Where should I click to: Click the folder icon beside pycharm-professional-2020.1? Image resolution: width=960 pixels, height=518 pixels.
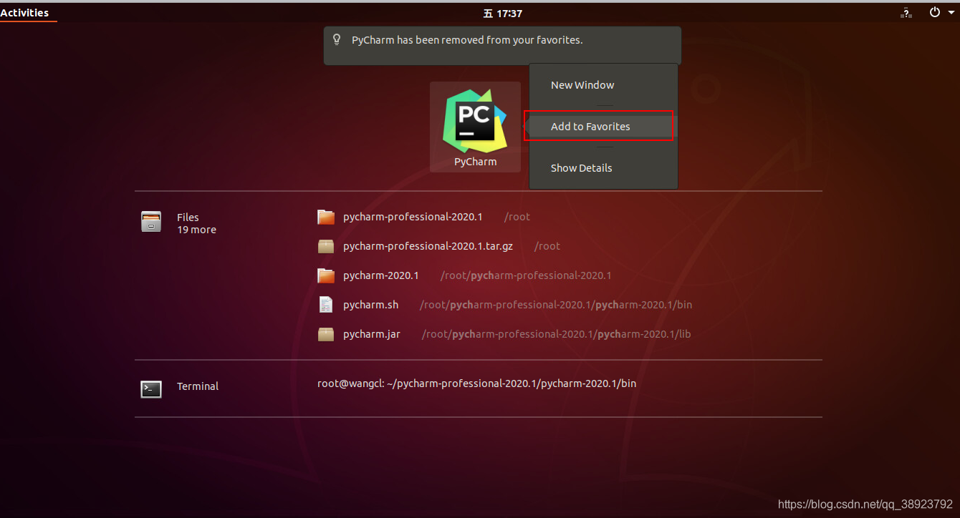coord(326,217)
